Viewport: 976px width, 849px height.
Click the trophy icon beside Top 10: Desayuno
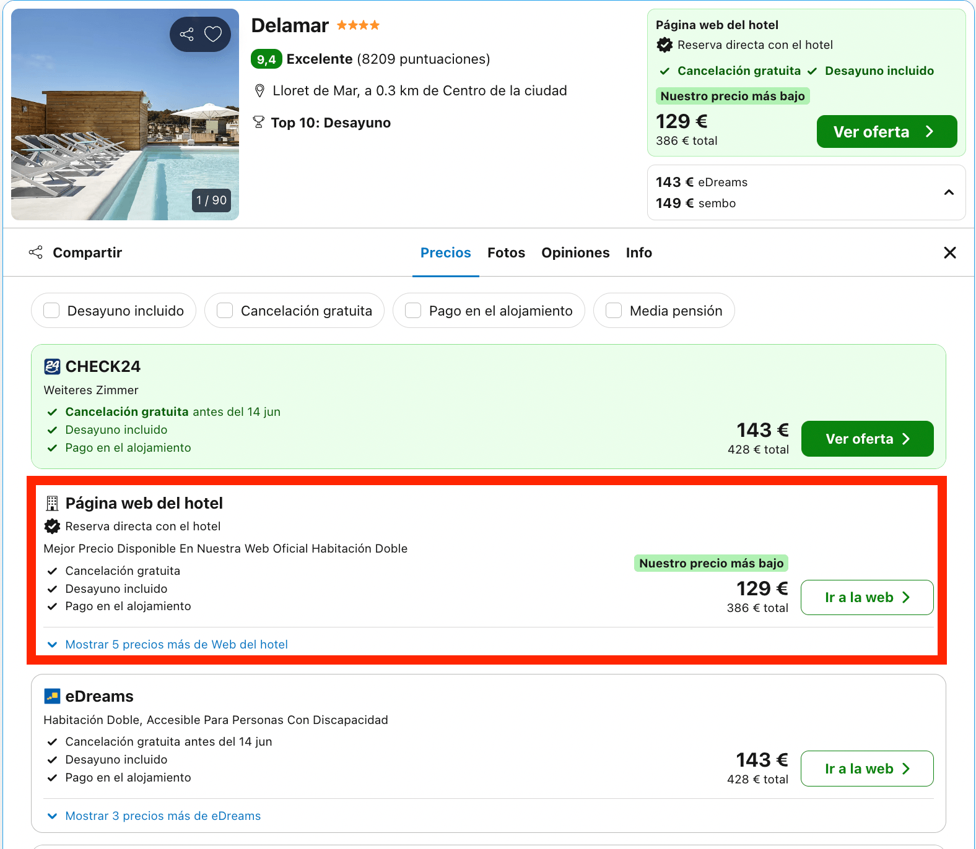259,123
